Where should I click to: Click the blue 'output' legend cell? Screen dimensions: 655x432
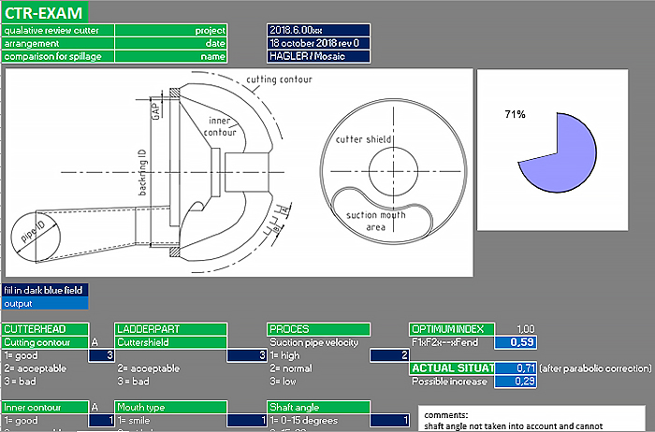tap(44, 302)
